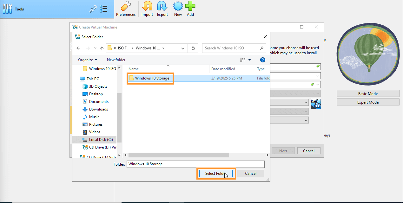
Task: Confirm with the Select Folder button
Action: [216, 174]
